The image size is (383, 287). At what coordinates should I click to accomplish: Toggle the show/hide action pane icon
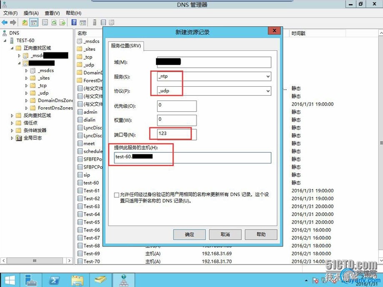coord(83,23)
